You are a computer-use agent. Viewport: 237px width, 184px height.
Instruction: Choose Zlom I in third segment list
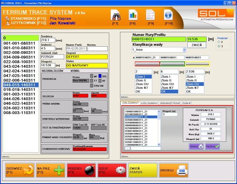click(x=195, y=77)
